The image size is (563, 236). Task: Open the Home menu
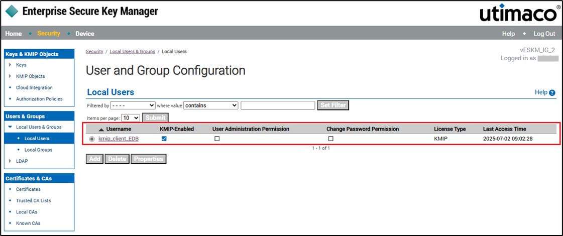pos(14,34)
